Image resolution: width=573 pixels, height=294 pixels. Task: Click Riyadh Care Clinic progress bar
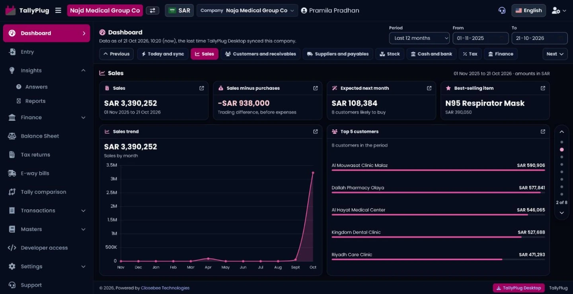pyautogui.click(x=438, y=259)
